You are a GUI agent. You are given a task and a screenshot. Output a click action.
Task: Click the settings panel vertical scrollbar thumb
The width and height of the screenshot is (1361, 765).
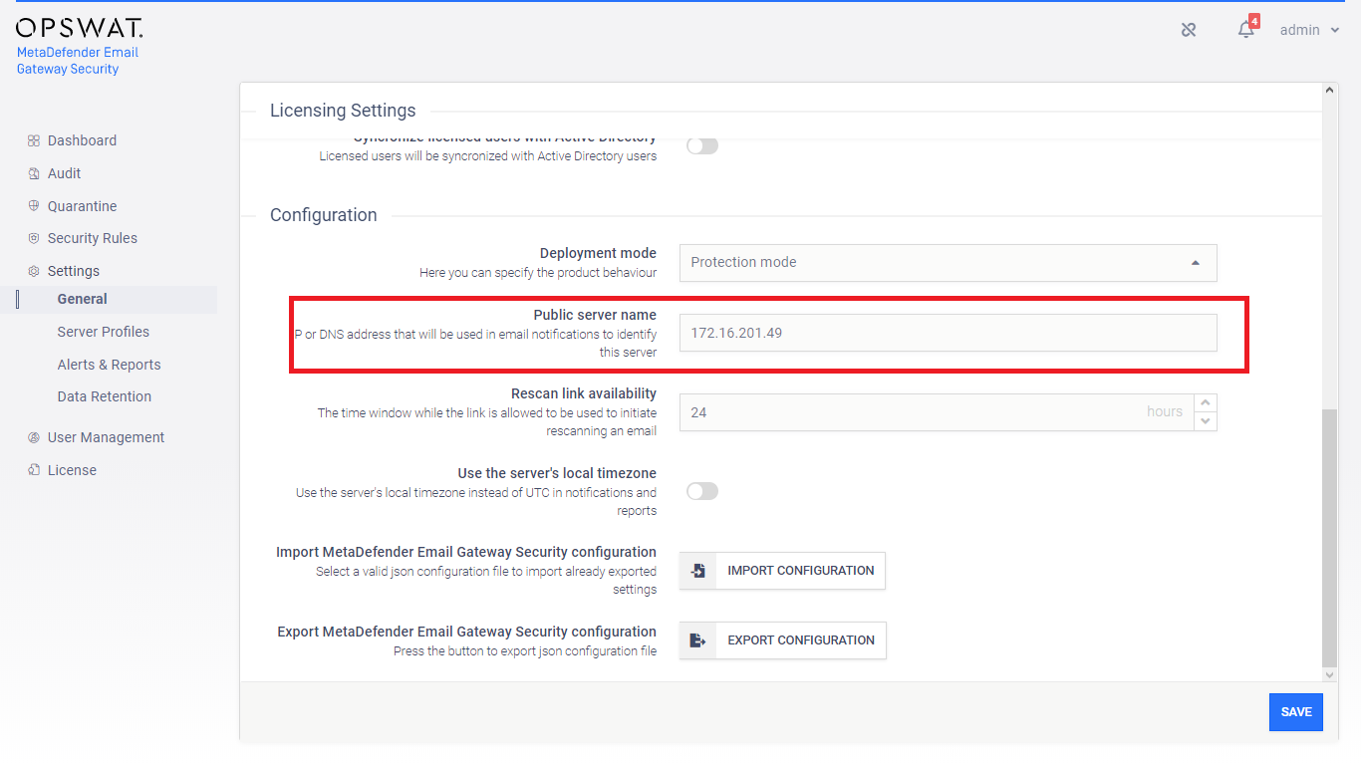pyautogui.click(x=1330, y=538)
